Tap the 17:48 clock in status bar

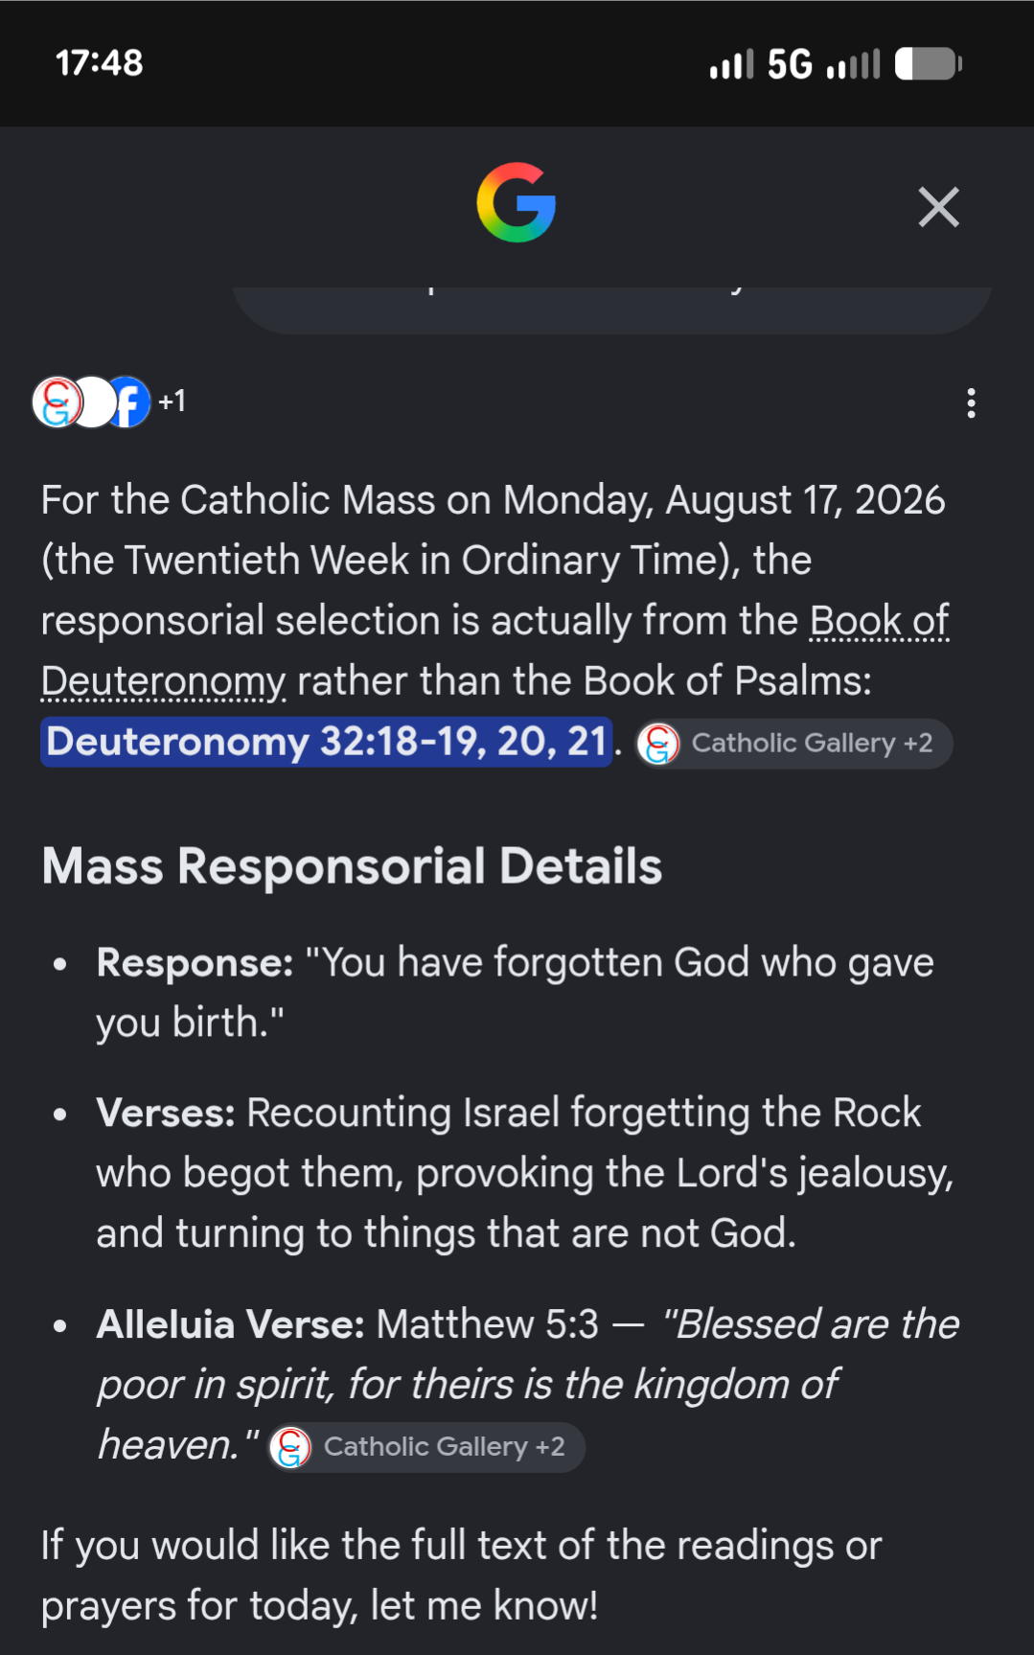pos(100,63)
